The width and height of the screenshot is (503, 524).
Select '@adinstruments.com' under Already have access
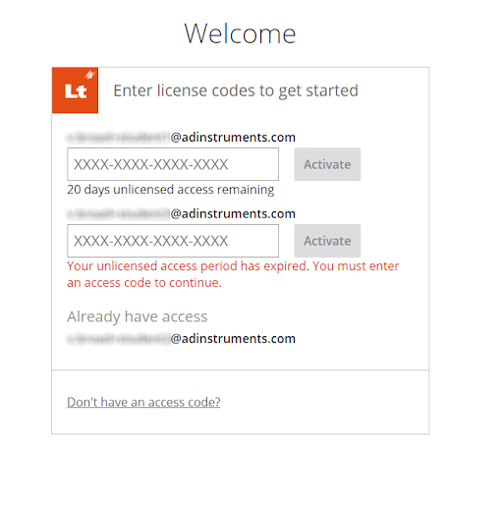233,338
